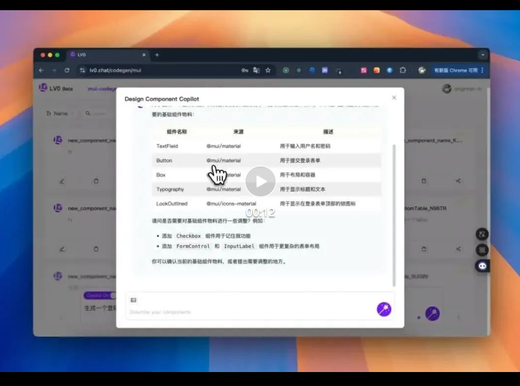Select the LV0 browser tab
This screenshot has width=520, height=386.
click(x=108, y=55)
